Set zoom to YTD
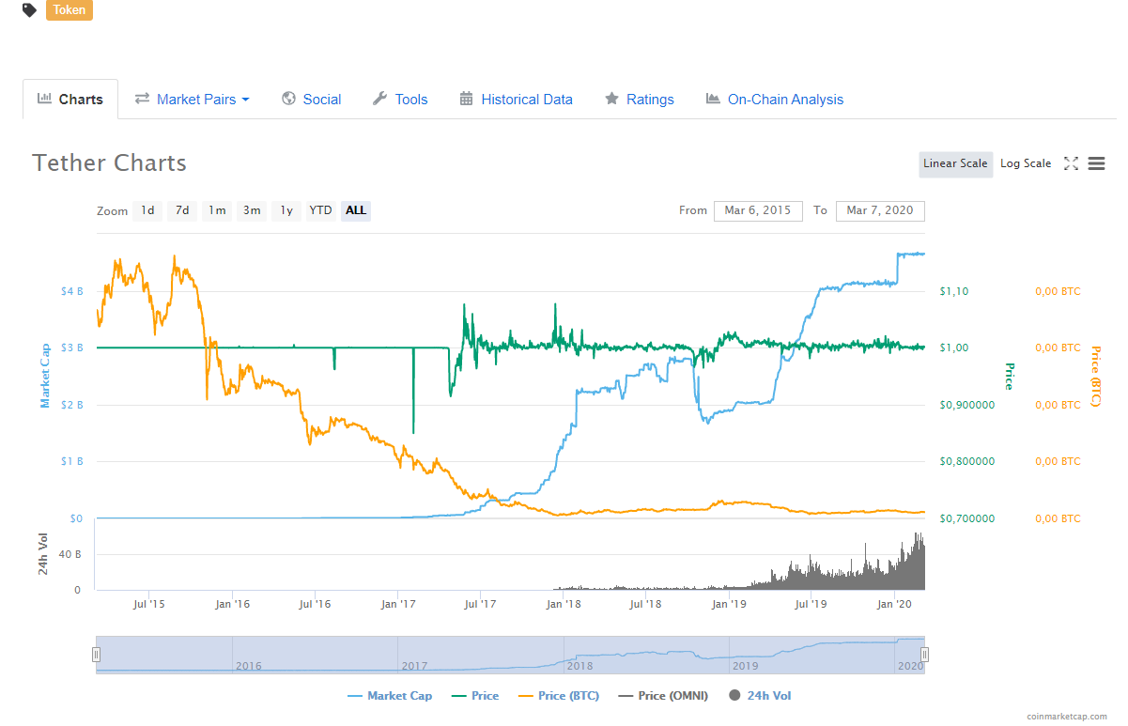This screenshot has height=726, width=1128. point(321,210)
